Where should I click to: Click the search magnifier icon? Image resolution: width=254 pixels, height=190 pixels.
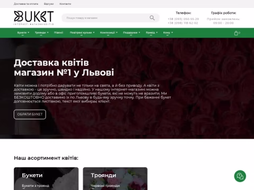(x=152, y=18)
